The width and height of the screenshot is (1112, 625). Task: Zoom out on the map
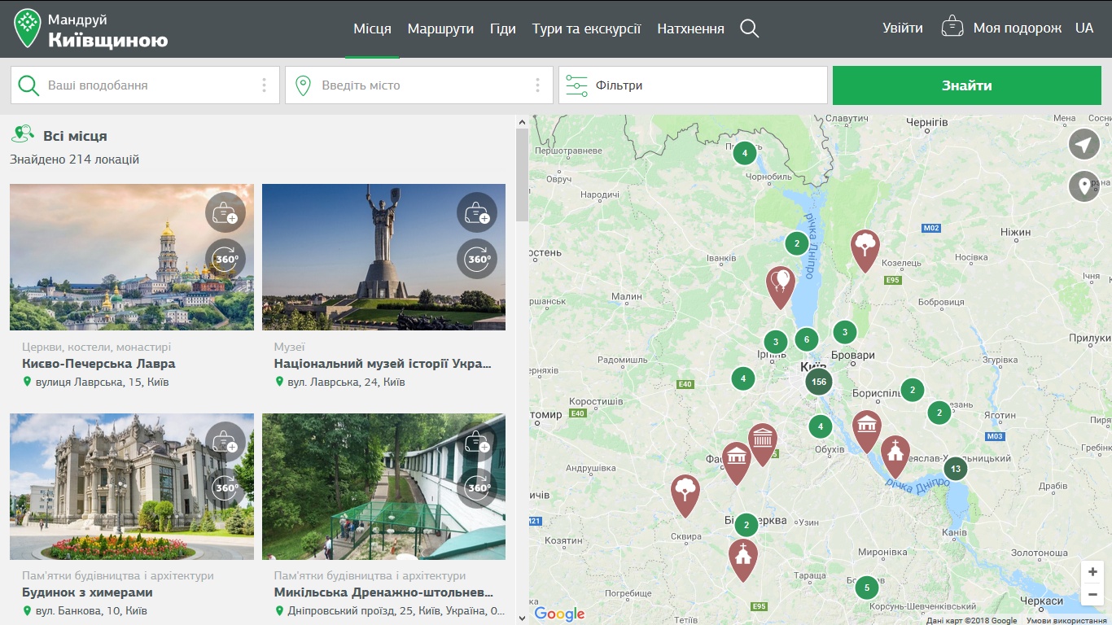(1092, 596)
